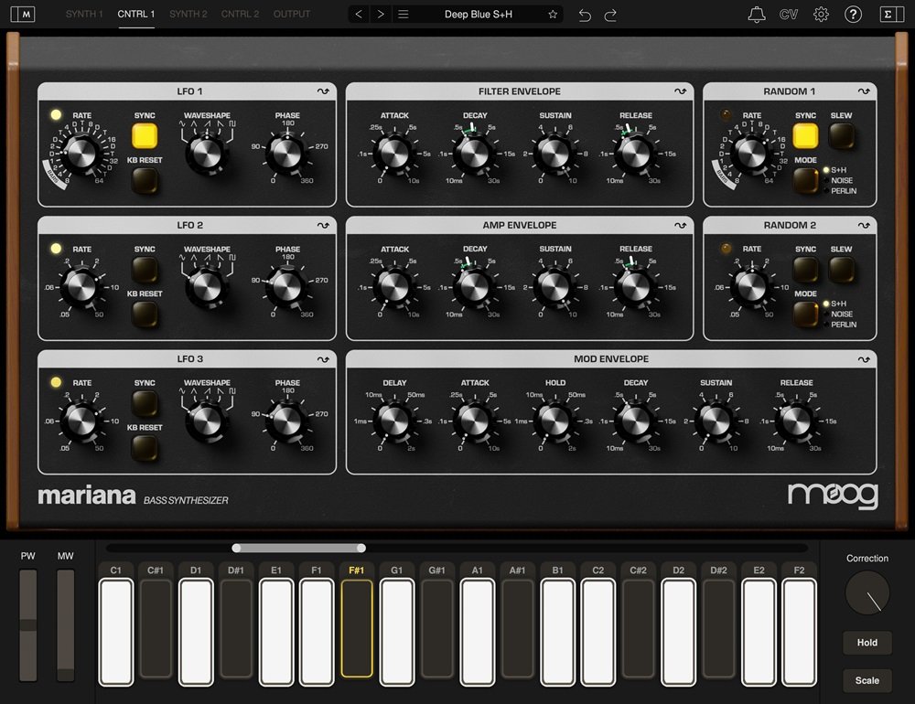
Task: Enable LFO 2 KB RESET button
Action: tap(145, 314)
